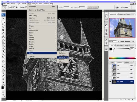Select the Zoom tool
Image resolution: width=137 pixels, height=102 pixels.
point(3,82)
